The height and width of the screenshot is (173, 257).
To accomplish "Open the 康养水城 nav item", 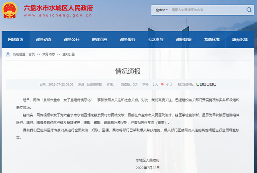I will 240,39.
